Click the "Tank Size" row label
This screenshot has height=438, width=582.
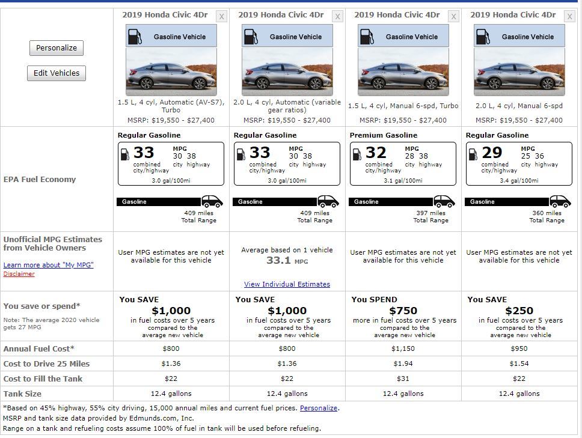tap(22, 394)
